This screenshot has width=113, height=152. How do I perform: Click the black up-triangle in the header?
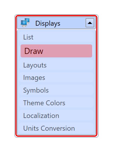(90, 23)
